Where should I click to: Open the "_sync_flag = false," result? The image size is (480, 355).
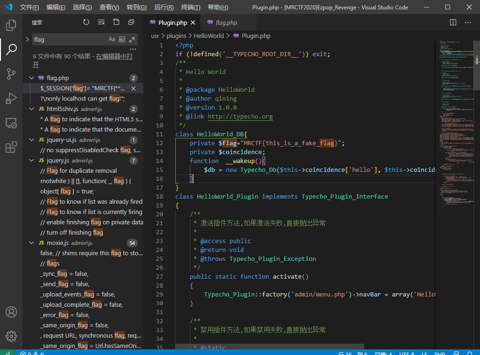pos(64,274)
